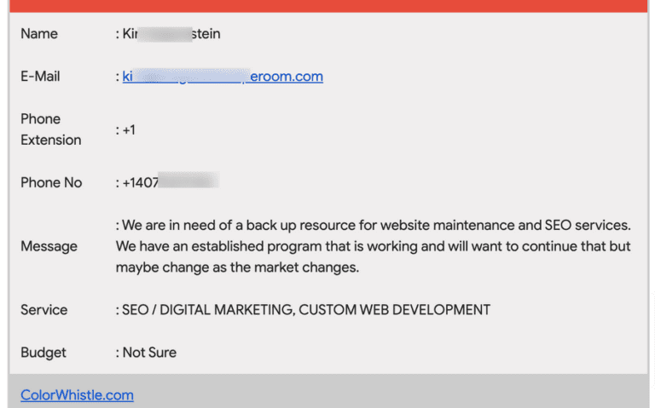Select the 'Name' field label

point(39,34)
